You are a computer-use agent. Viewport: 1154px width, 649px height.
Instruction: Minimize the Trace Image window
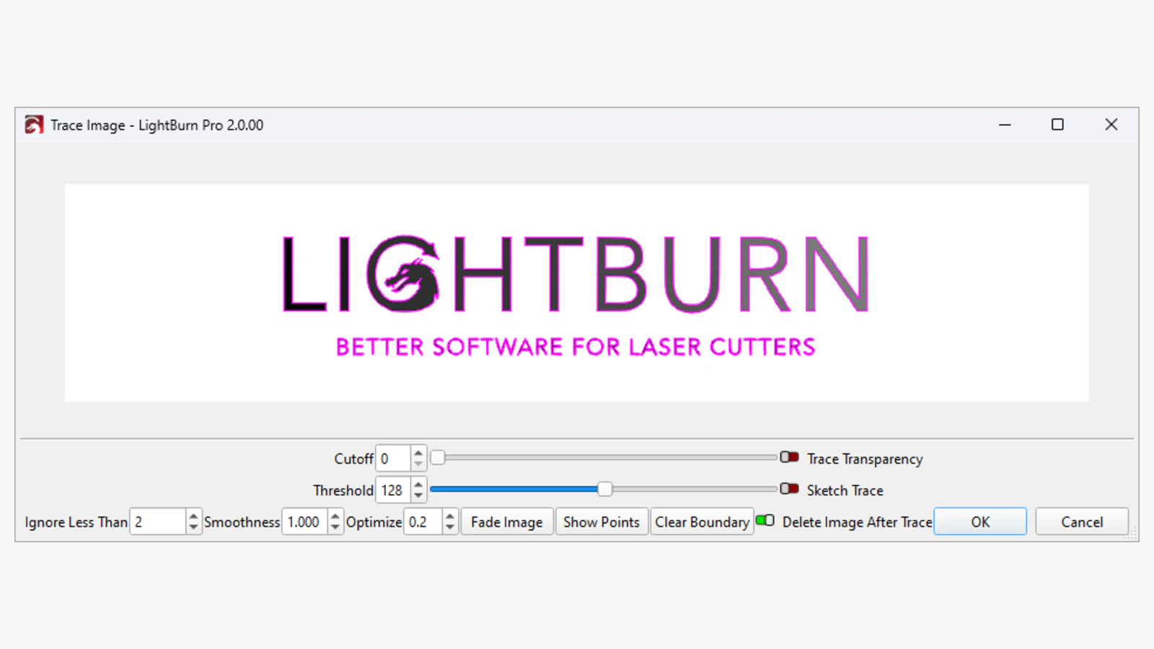[1005, 125]
